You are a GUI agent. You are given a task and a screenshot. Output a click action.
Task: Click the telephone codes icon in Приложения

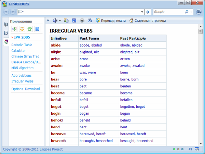coord(30,29)
